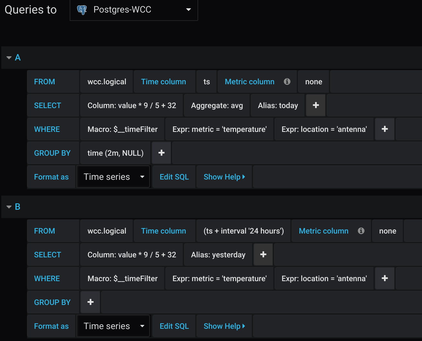422x341 pixels.
Task: Open query B Format as Time series dropdown
Action: 113,326
